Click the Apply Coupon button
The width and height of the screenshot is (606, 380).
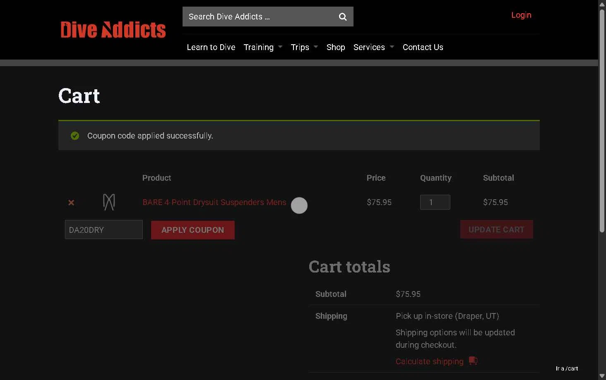pos(193,230)
